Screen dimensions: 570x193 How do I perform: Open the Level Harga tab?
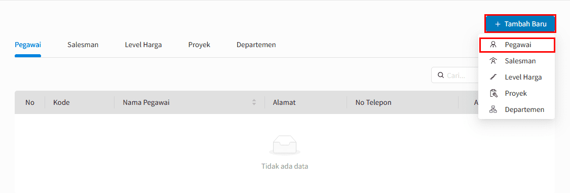point(143,45)
